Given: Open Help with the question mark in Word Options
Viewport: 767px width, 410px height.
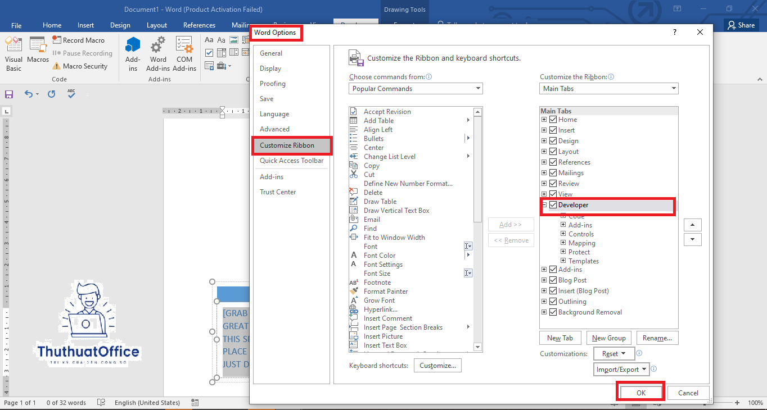Looking at the screenshot, I should (x=675, y=33).
